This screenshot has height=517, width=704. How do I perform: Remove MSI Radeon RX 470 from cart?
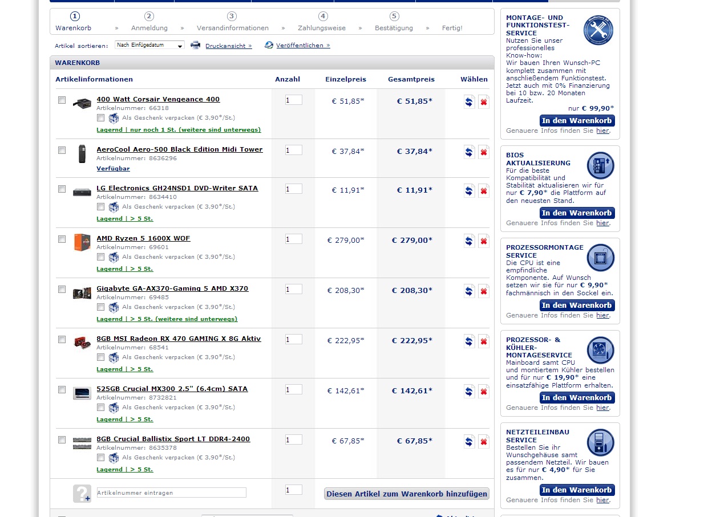[x=484, y=341]
